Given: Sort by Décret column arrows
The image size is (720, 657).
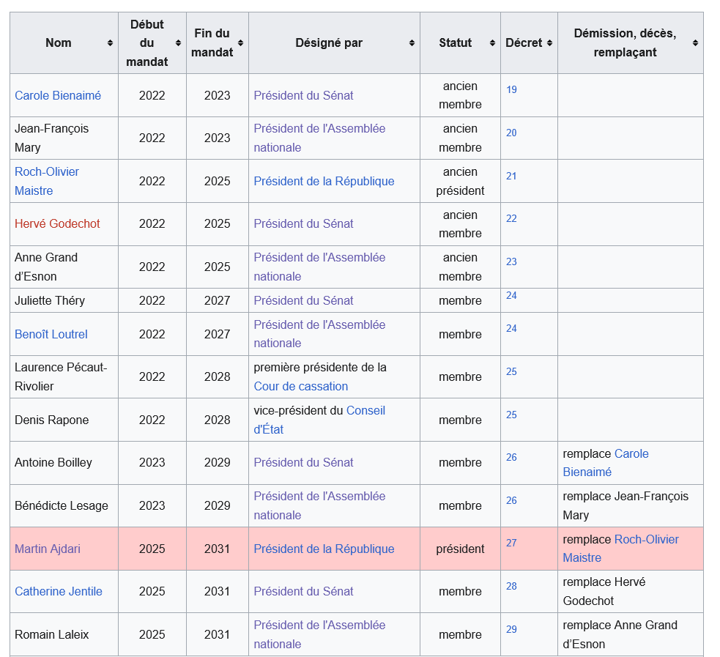Looking at the screenshot, I should coord(549,42).
